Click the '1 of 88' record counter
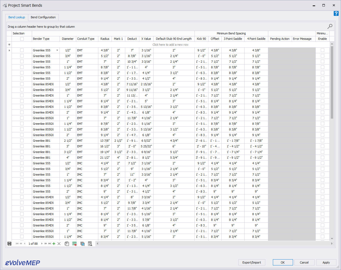Viewport: 341px width, 270px height. click(x=33, y=244)
